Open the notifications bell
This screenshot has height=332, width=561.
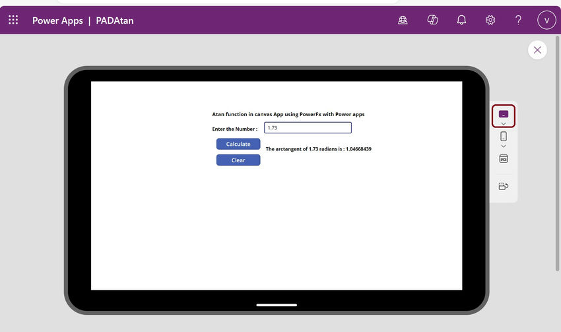coord(461,20)
